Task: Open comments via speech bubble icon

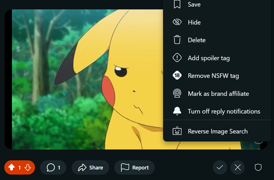Action: click(51, 167)
